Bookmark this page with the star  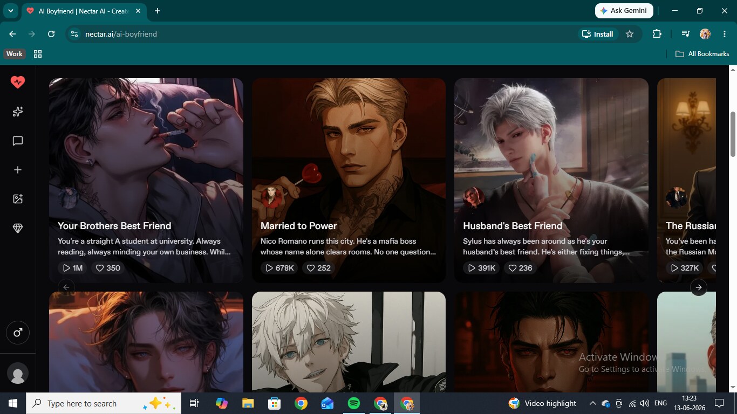pyautogui.click(x=630, y=34)
